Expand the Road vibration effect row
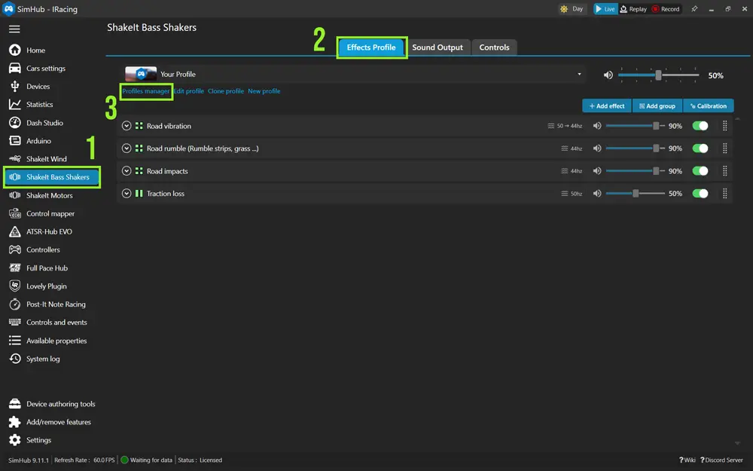Screen dimensions: 753x471 (127, 126)
